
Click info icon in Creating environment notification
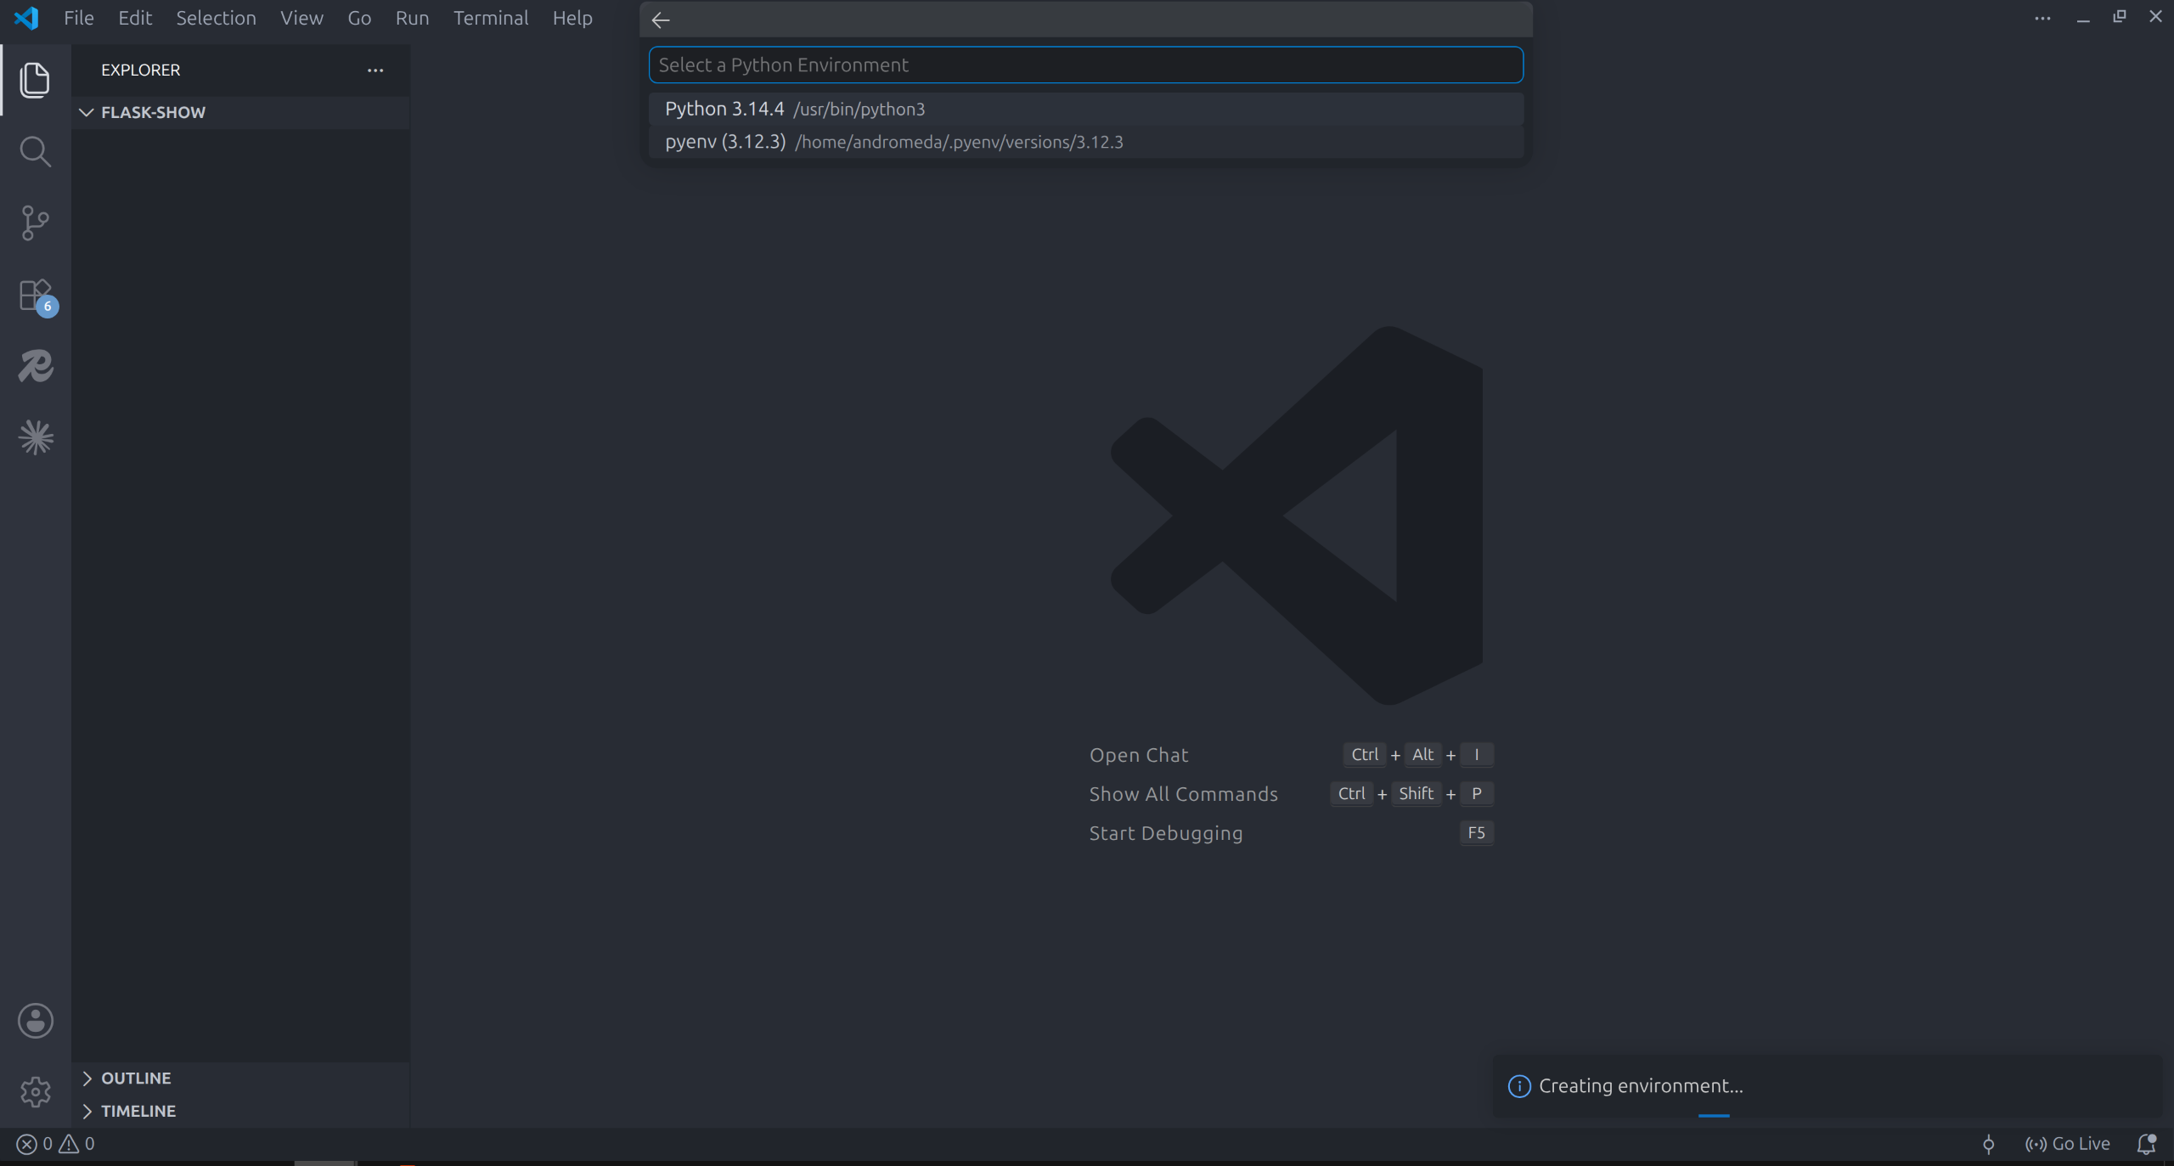[x=1519, y=1086]
